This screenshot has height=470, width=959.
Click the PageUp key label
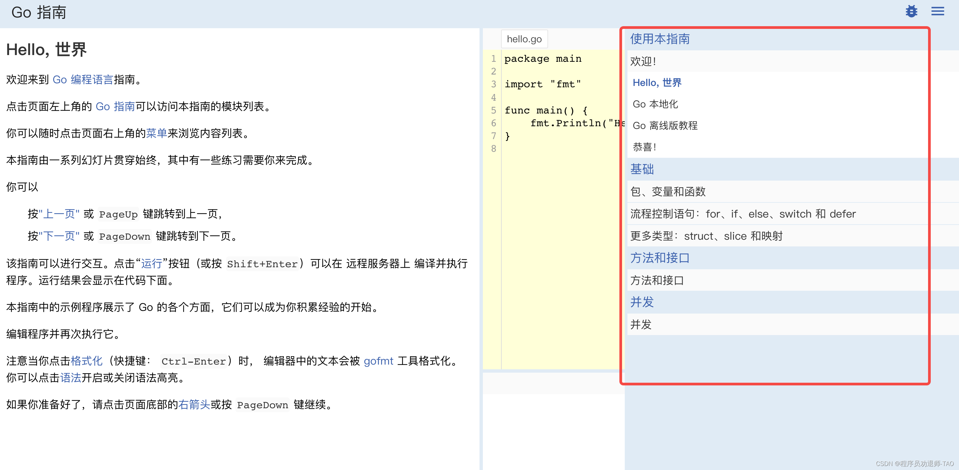[x=118, y=215]
